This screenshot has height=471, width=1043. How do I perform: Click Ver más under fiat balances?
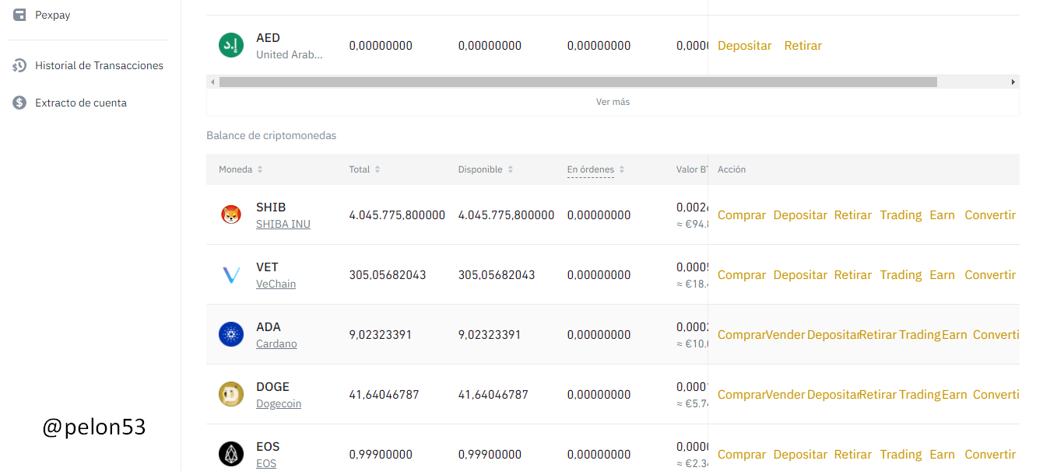pyautogui.click(x=613, y=102)
